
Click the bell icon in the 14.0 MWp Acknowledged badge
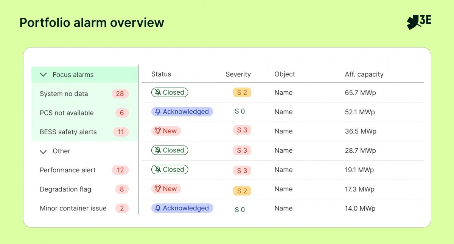[158, 208]
